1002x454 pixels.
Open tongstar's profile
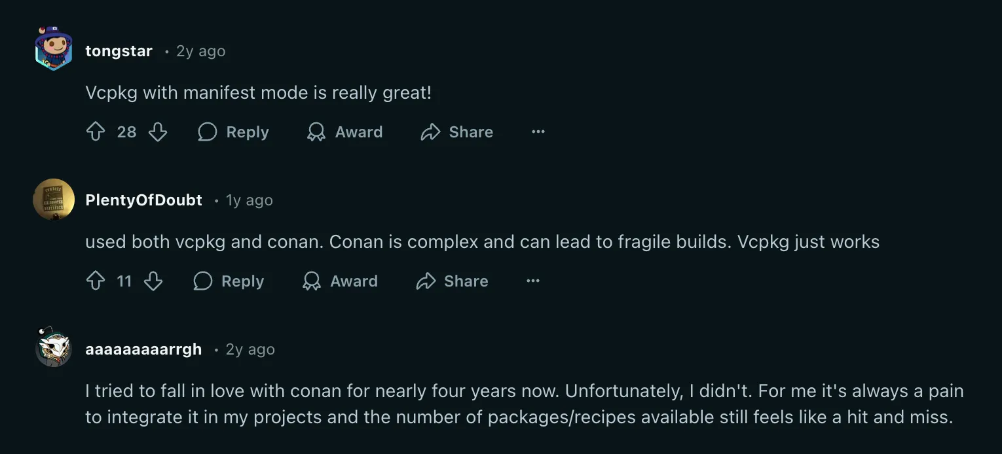[119, 50]
